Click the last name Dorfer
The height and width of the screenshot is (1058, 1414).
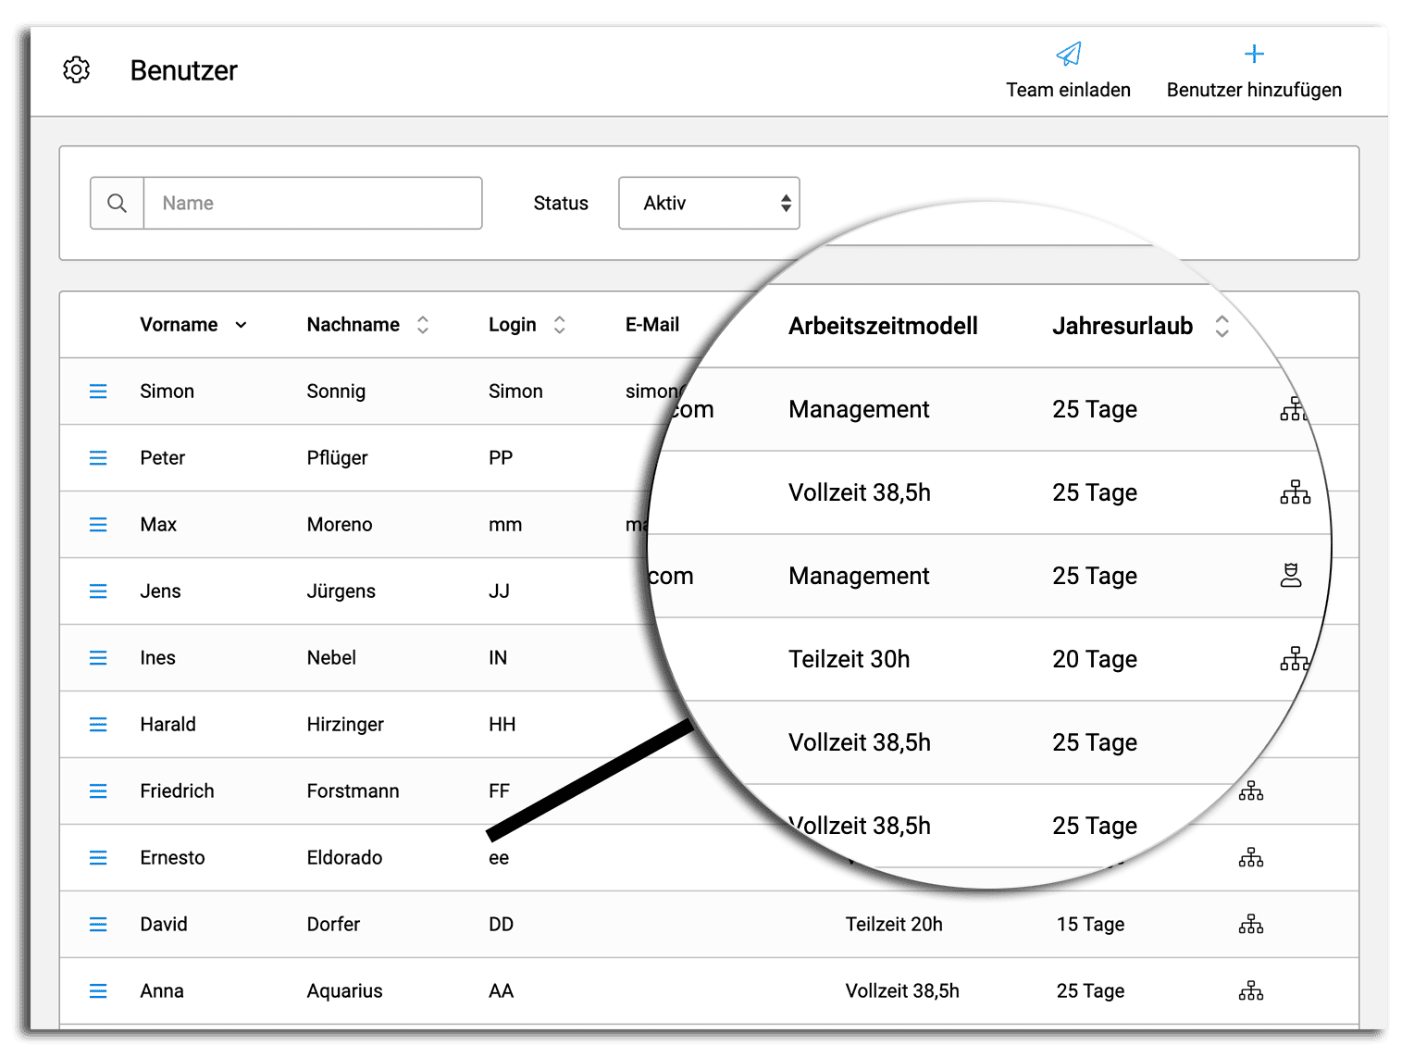[x=333, y=925]
